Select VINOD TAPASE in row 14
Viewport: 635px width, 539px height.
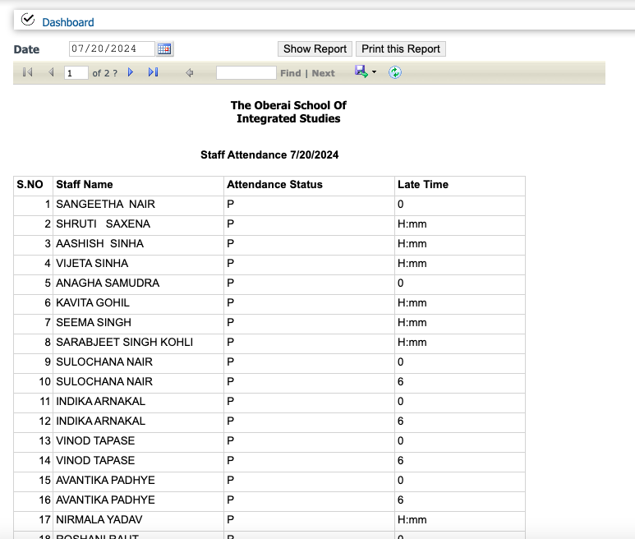[x=95, y=460]
